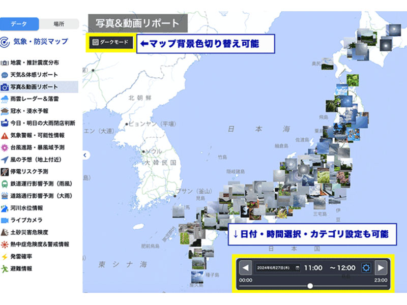407x305 pixels.
Task: Select the 鉄道運行影響予測 train icon
Action: click(5, 184)
